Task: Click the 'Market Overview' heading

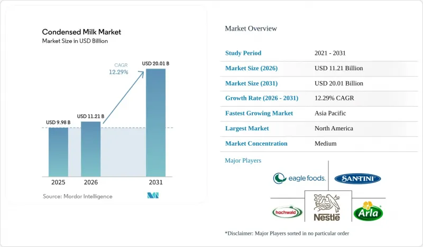Action: coord(251,28)
